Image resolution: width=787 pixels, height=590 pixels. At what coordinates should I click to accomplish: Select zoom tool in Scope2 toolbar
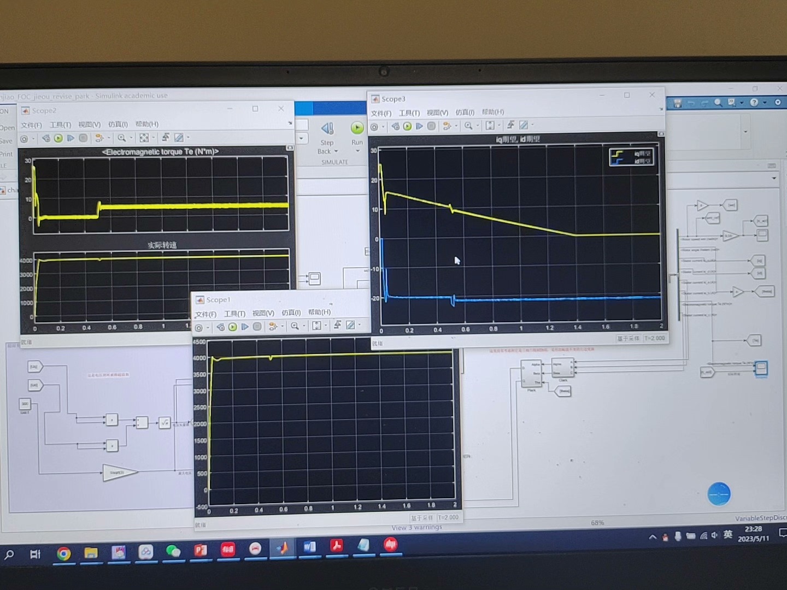pyautogui.click(x=121, y=138)
